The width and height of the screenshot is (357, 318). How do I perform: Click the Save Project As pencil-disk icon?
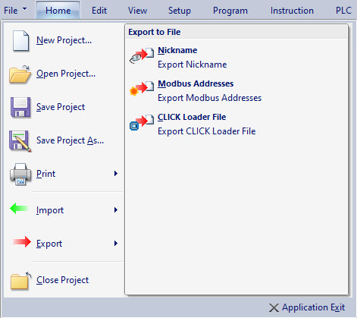pos(20,141)
